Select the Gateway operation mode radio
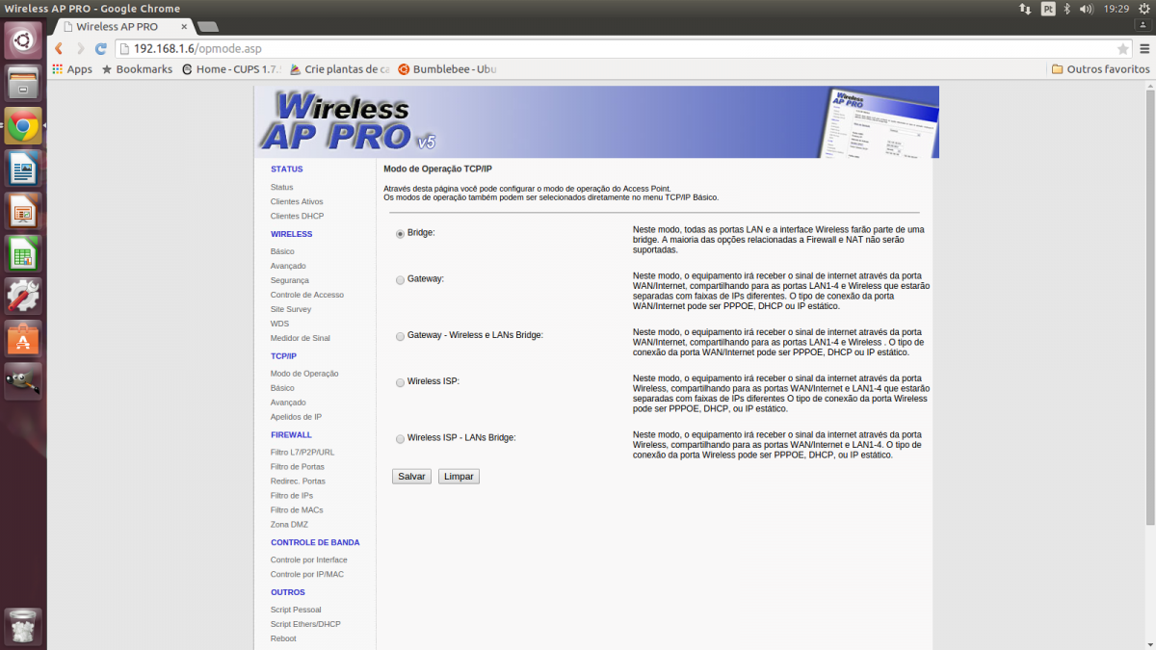 [400, 280]
